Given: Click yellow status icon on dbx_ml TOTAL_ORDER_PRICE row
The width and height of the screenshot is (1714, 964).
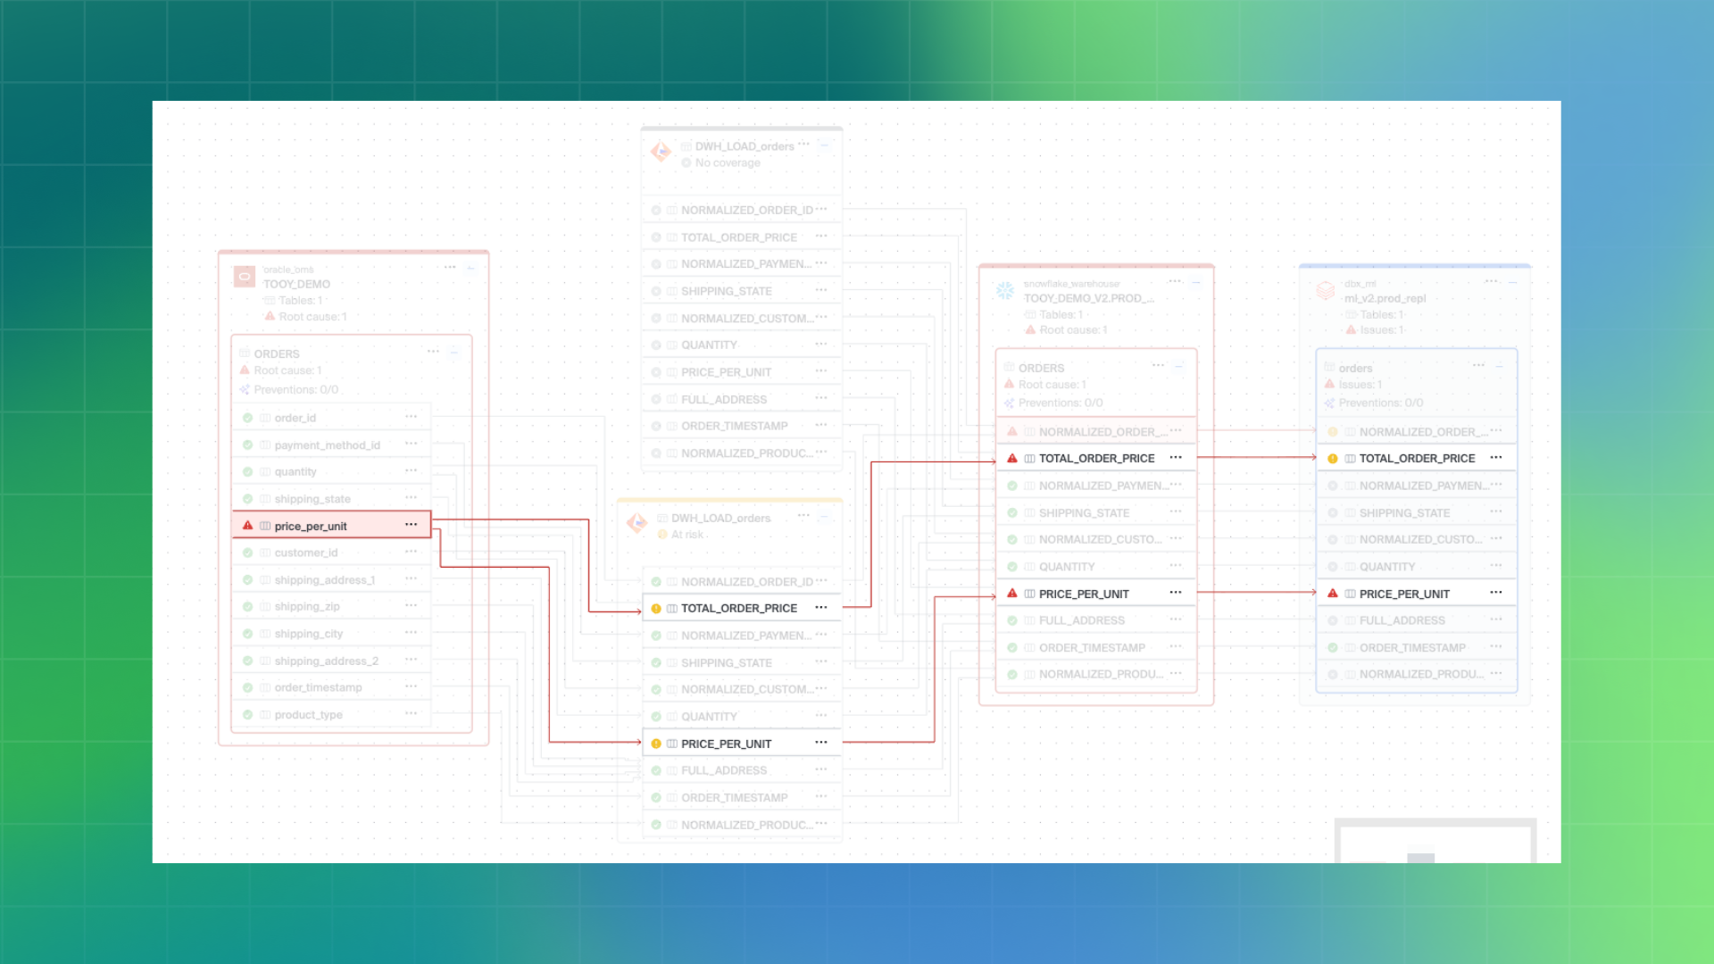Looking at the screenshot, I should pyautogui.click(x=1333, y=459).
